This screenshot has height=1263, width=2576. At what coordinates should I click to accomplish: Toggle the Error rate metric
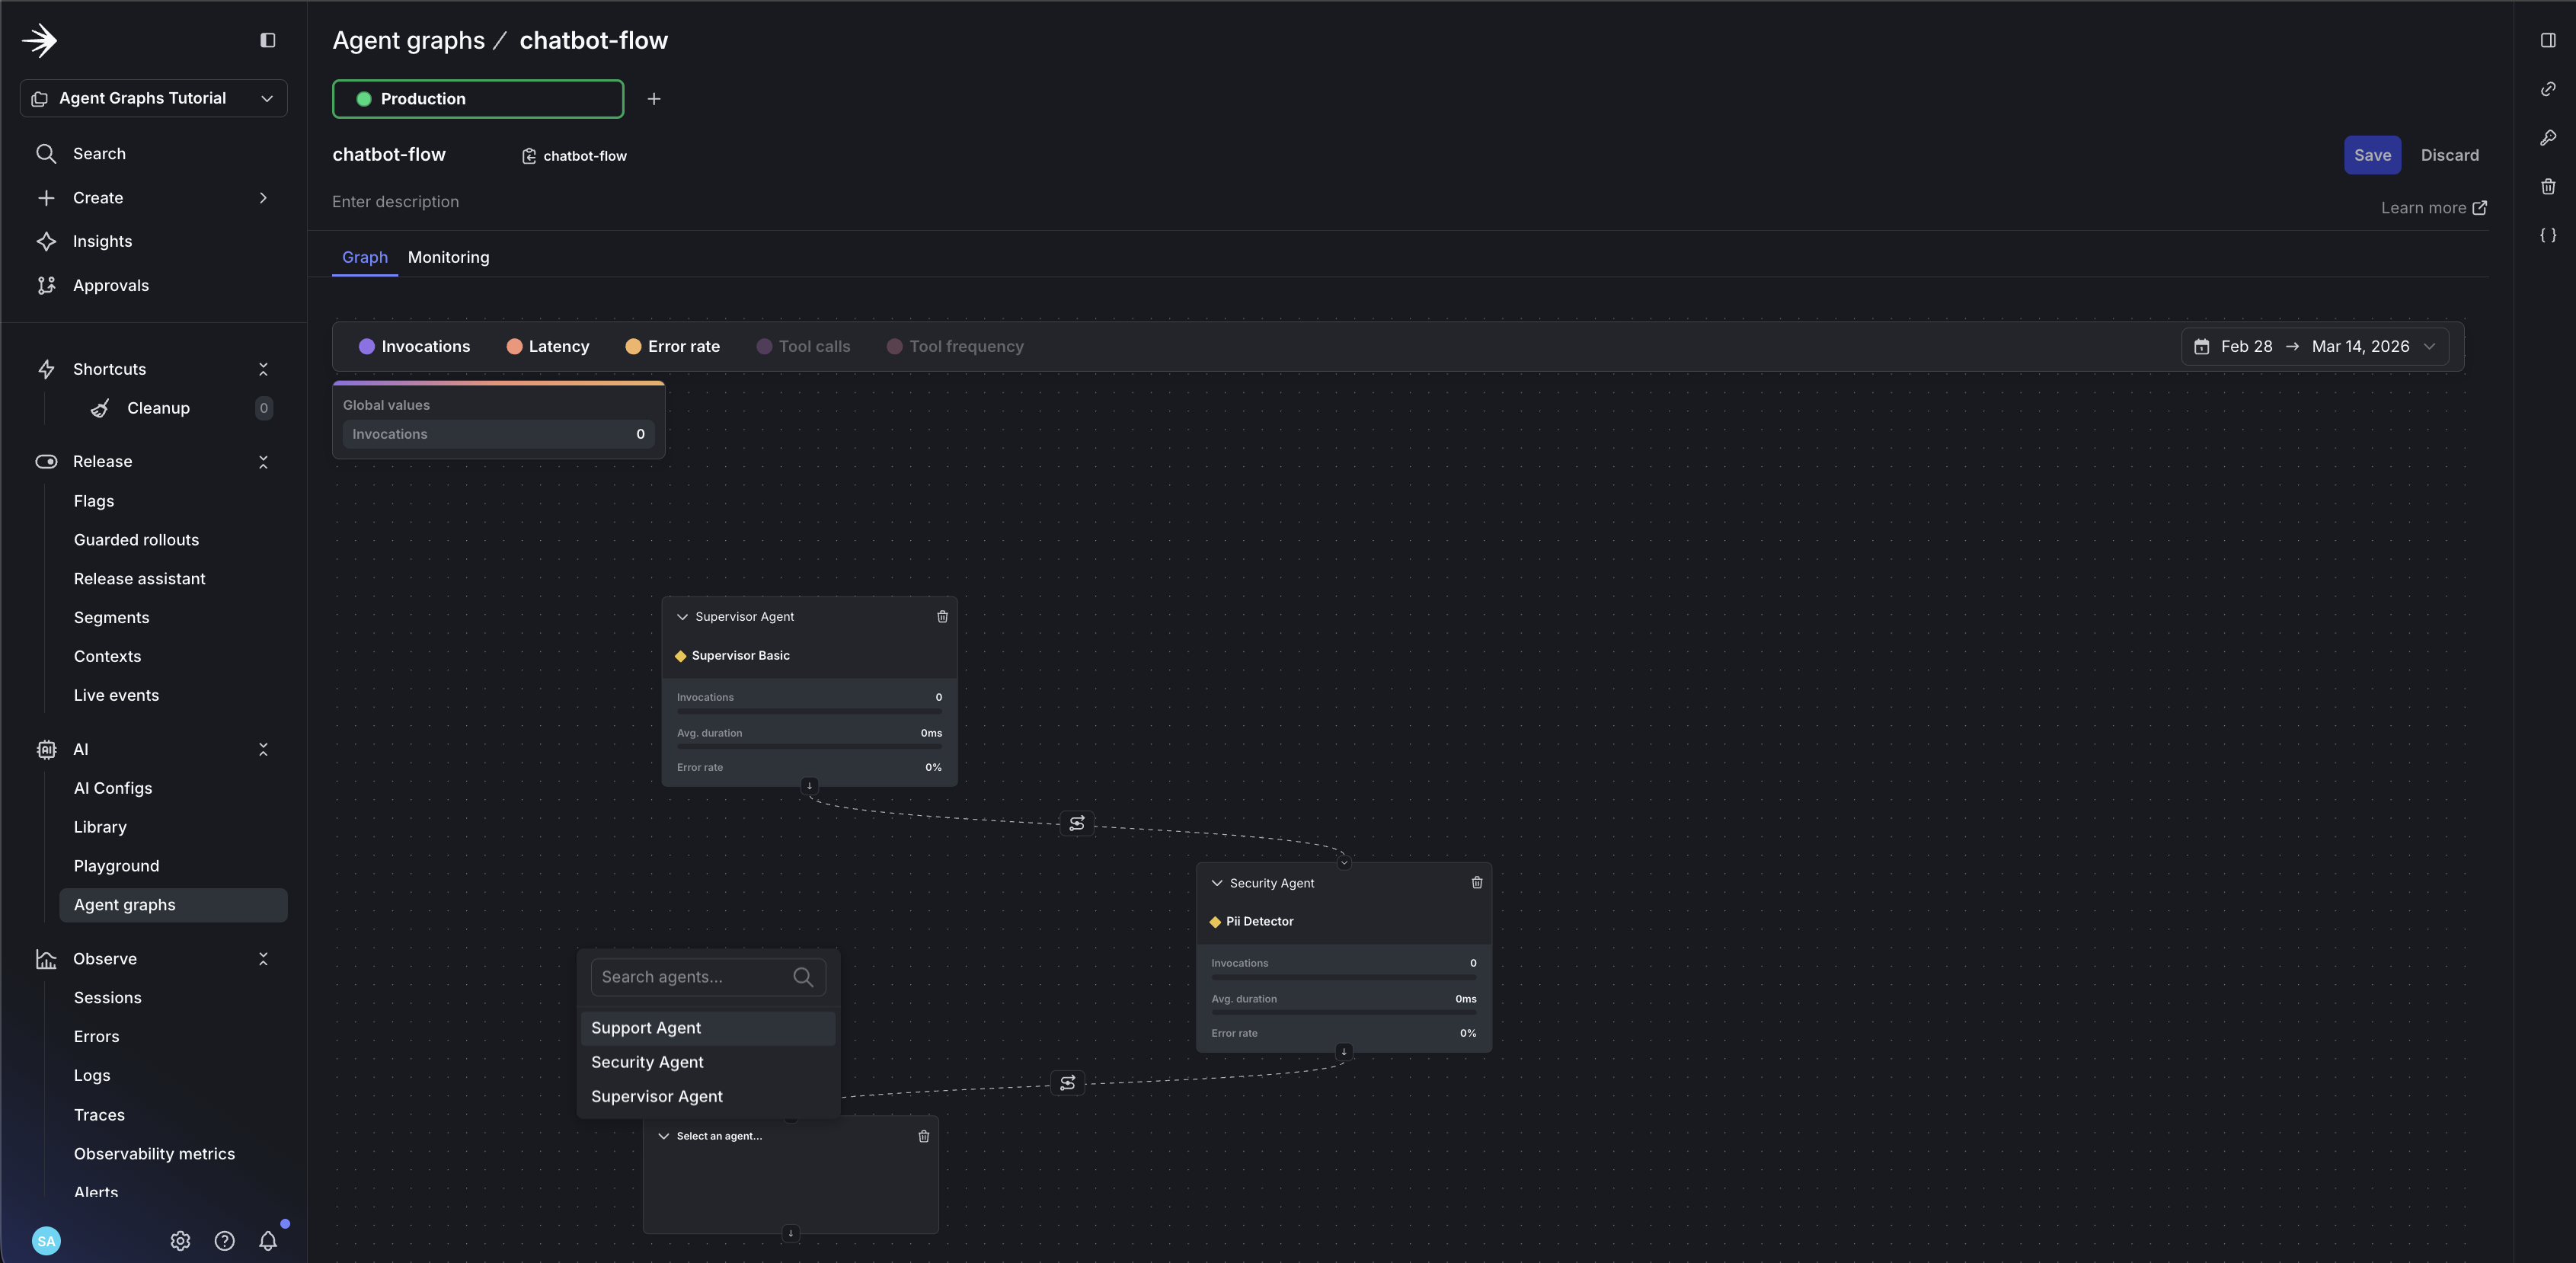pyautogui.click(x=672, y=346)
